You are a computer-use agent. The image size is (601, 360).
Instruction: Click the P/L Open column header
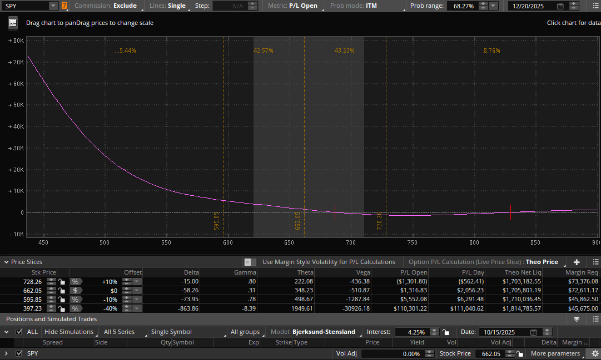[414, 272]
